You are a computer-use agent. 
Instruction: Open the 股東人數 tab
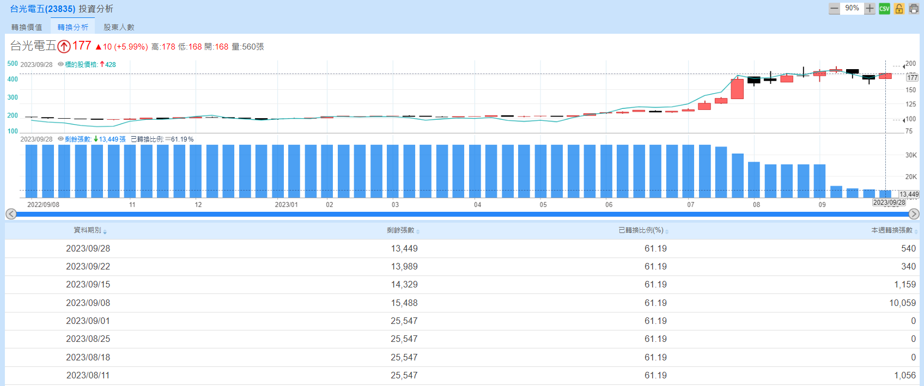[x=119, y=27]
